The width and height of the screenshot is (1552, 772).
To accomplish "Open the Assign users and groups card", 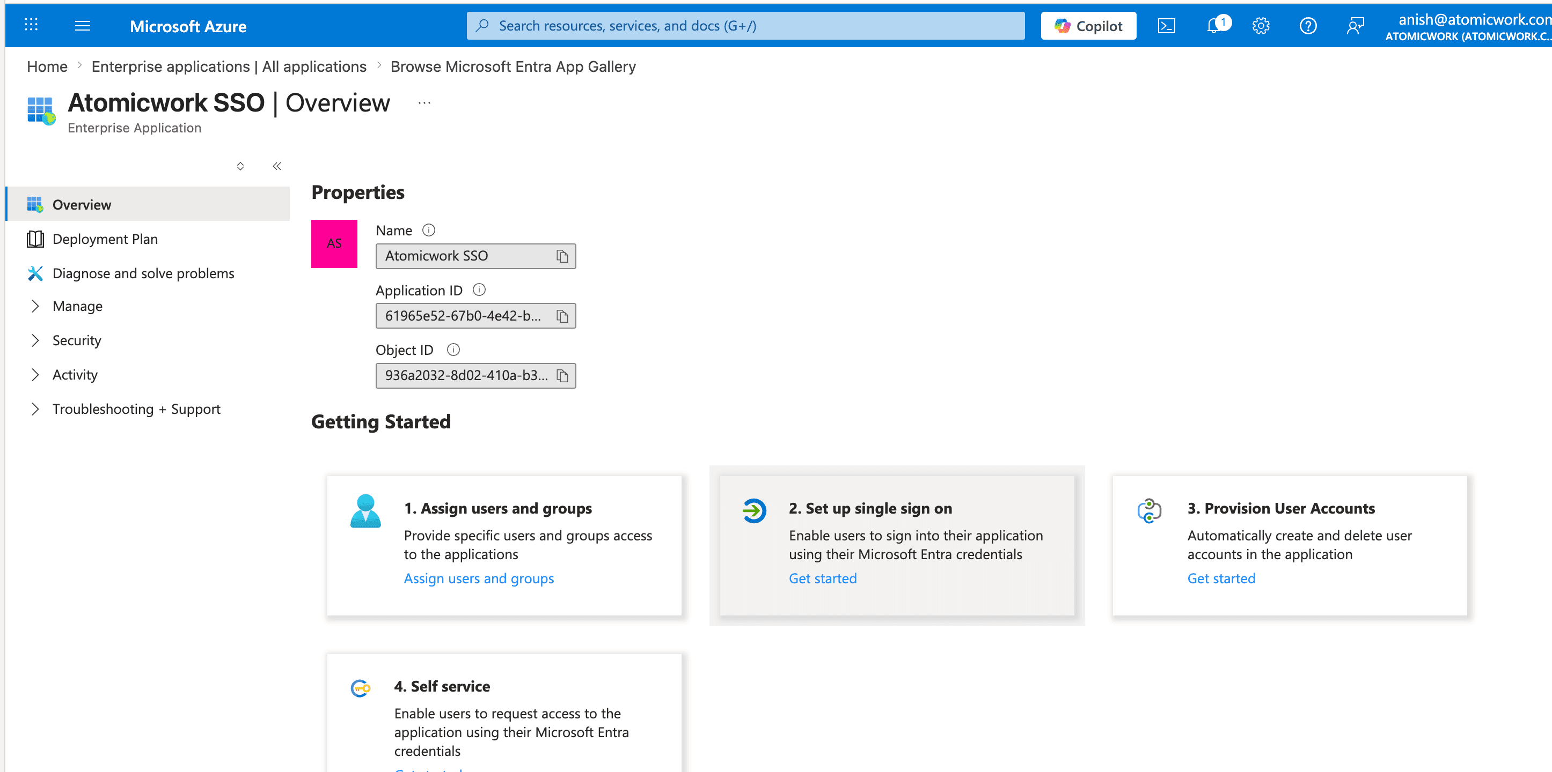I will (504, 546).
